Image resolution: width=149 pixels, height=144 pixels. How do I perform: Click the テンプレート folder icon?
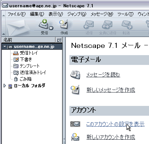point(16,66)
